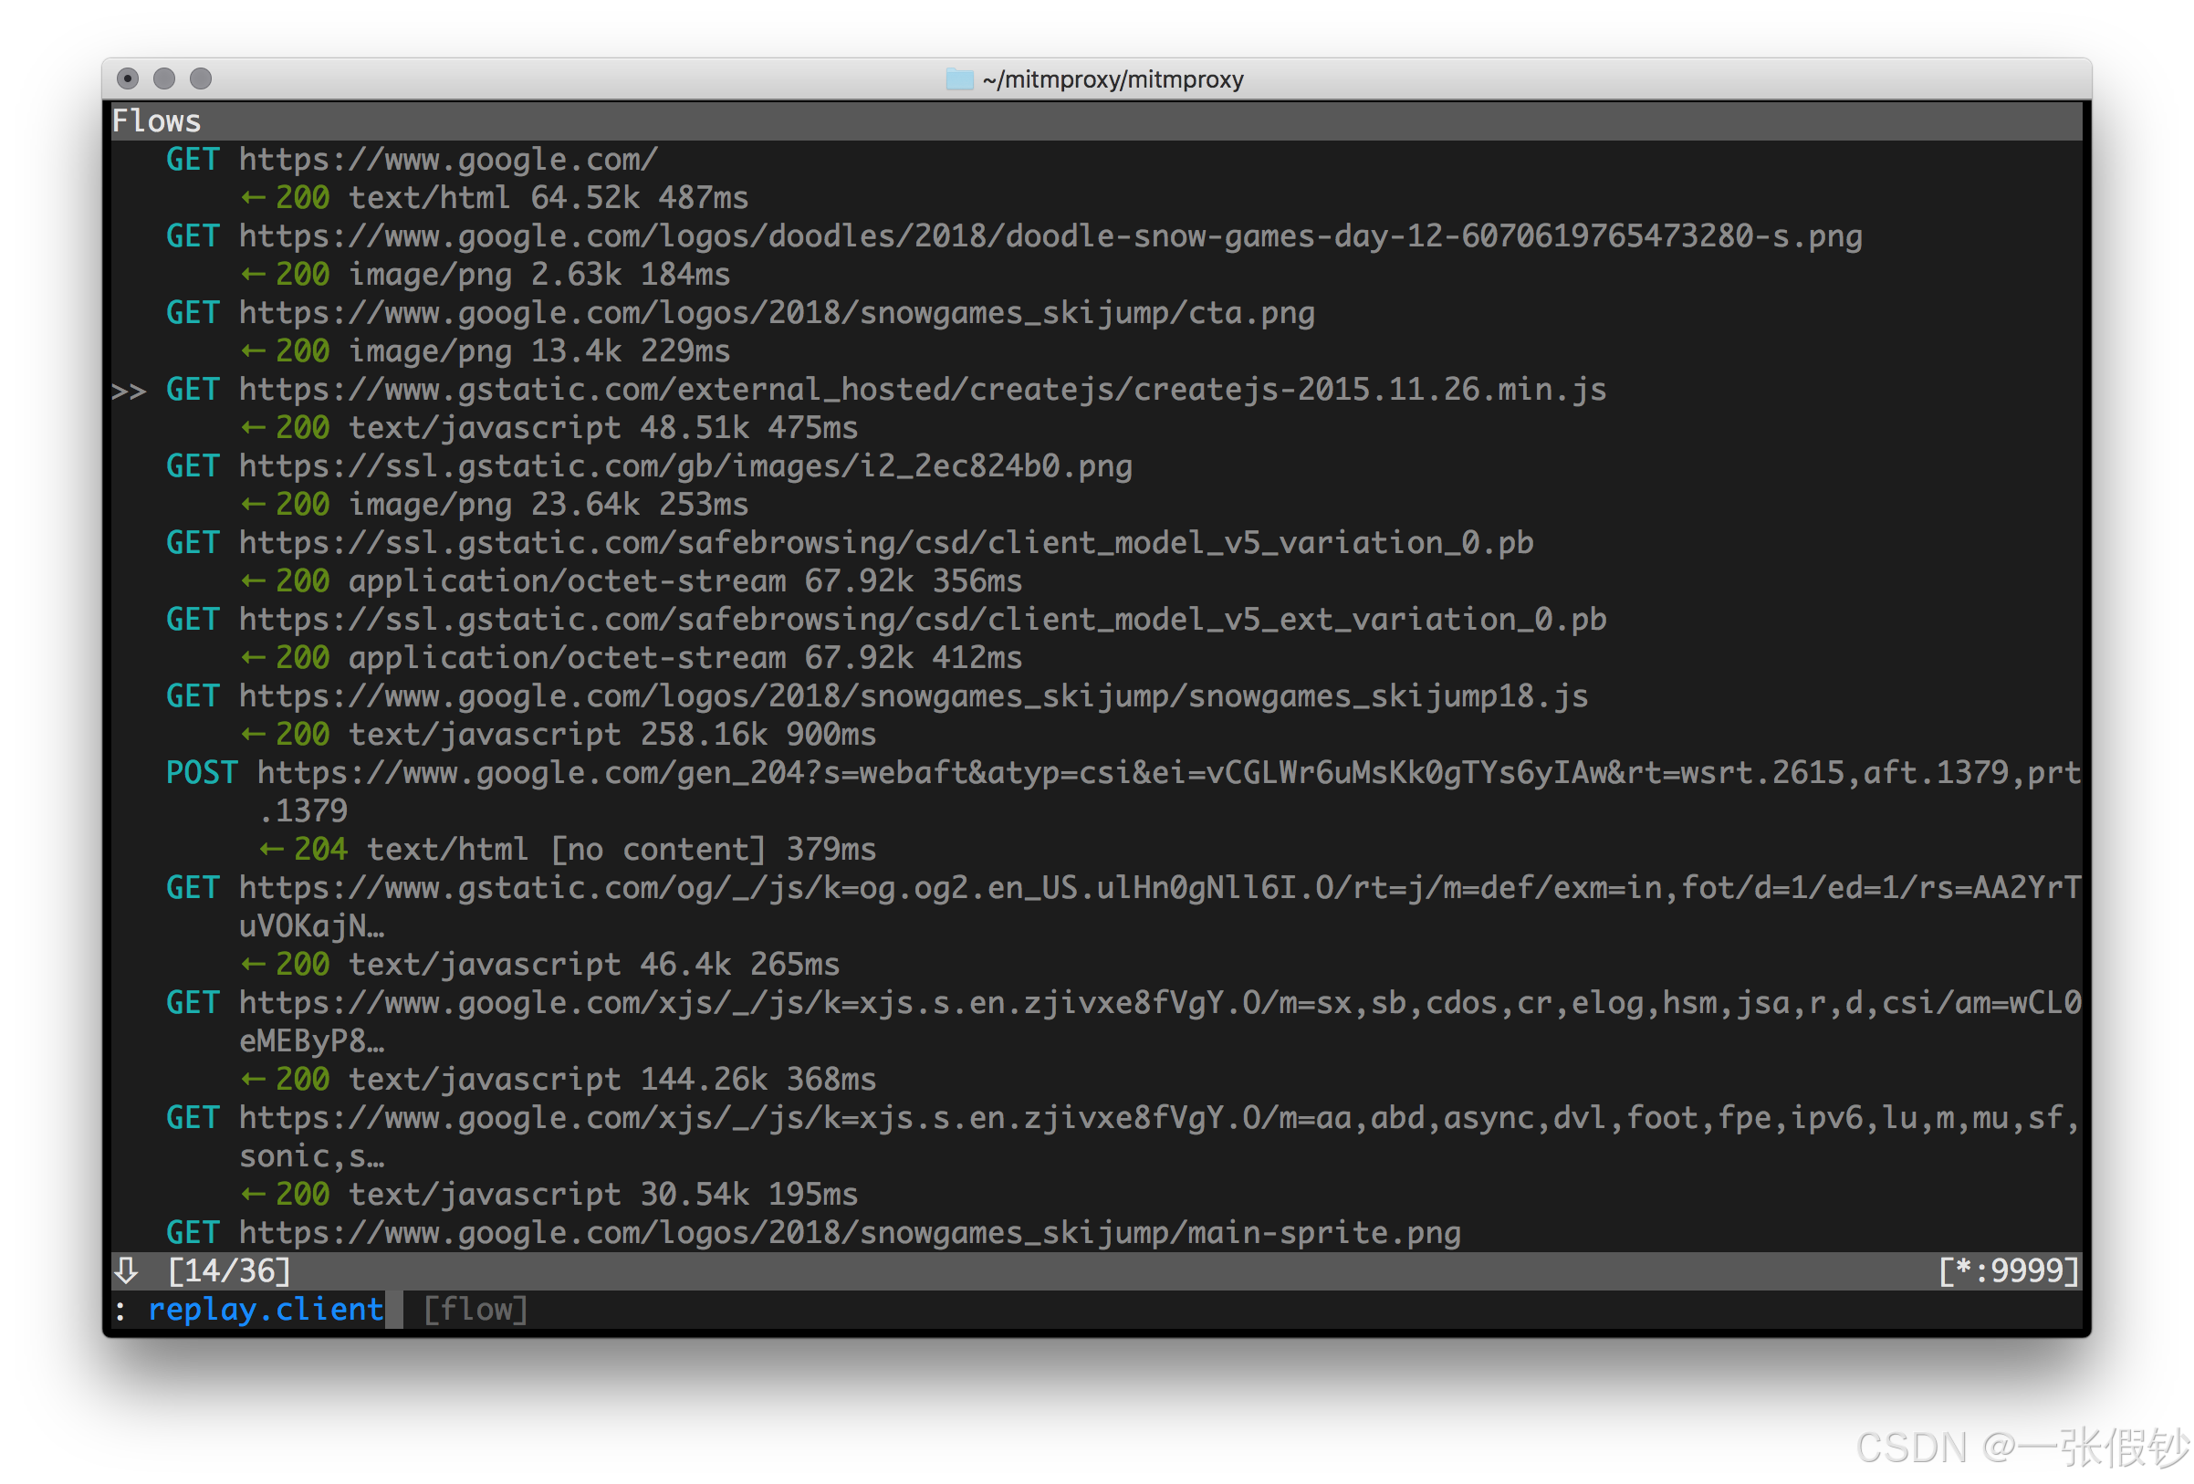Click the >> selected flow marker
Screen dimensions: 2194x1484
point(130,391)
